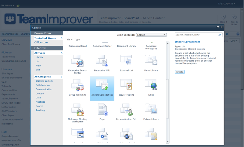Filter by Meetings category
This screenshot has width=244, height=147.
(x=41, y=102)
